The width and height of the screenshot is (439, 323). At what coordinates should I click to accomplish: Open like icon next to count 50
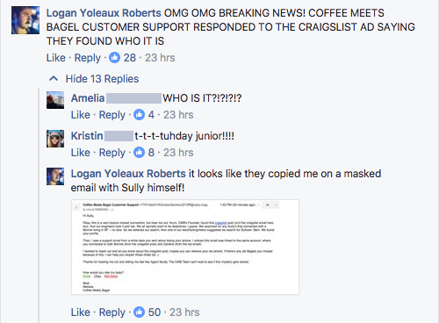click(139, 312)
